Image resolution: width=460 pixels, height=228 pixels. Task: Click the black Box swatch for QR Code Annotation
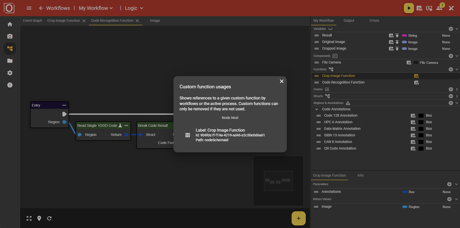(x=421, y=149)
